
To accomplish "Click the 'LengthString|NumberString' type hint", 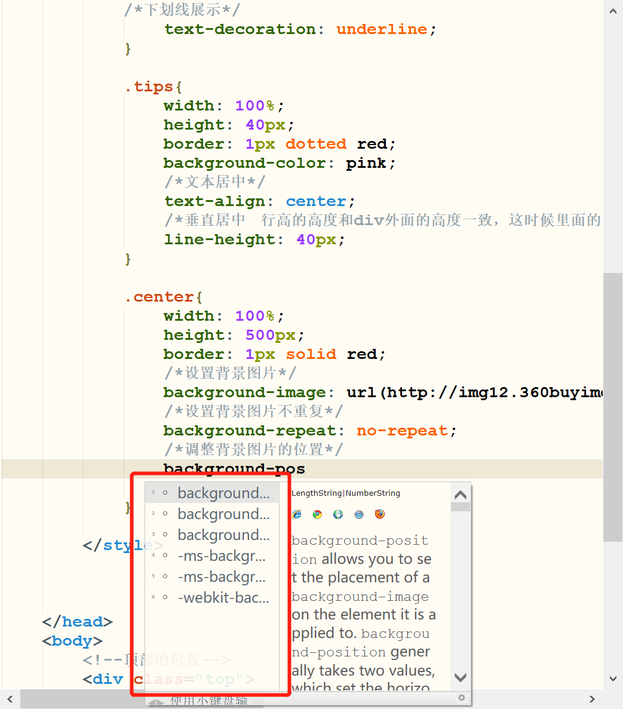I will click(x=346, y=493).
